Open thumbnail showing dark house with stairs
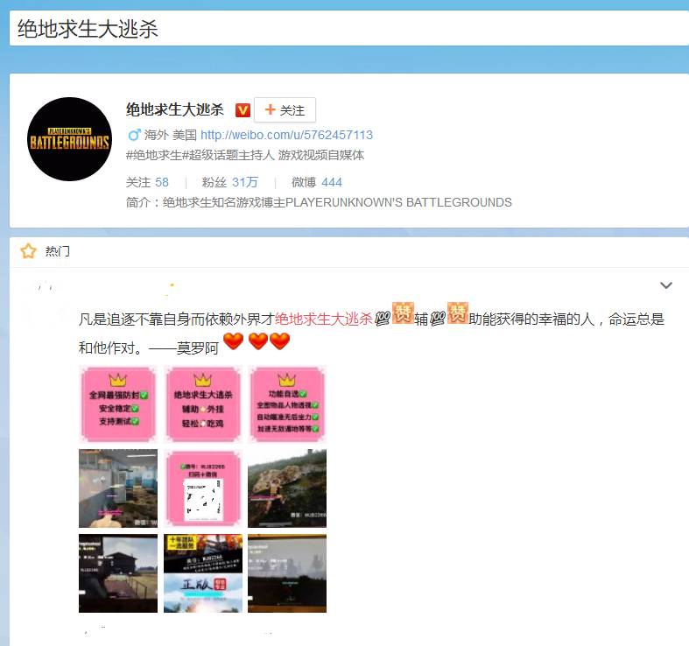Viewport: 689px width, 646px height. click(118, 573)
